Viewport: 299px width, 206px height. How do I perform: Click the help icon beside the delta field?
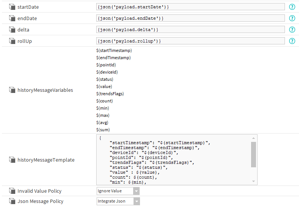pyautogui.click(x=292, y=30)
